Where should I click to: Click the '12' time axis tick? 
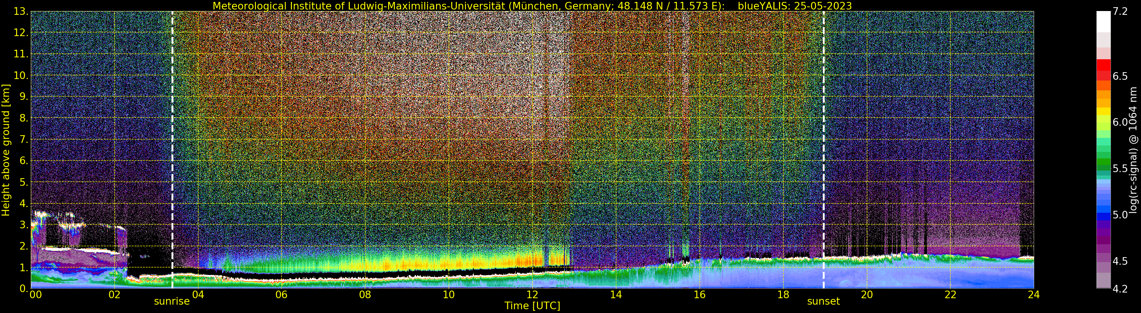tap(532, 295)
